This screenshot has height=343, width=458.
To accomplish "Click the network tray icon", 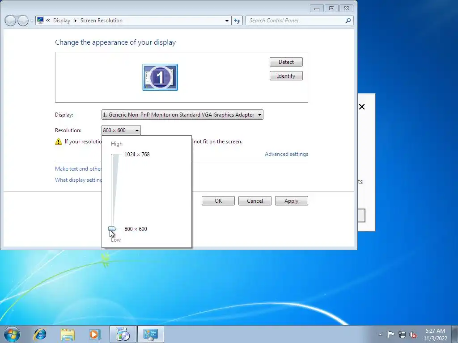I will click(x=402, y=335).
